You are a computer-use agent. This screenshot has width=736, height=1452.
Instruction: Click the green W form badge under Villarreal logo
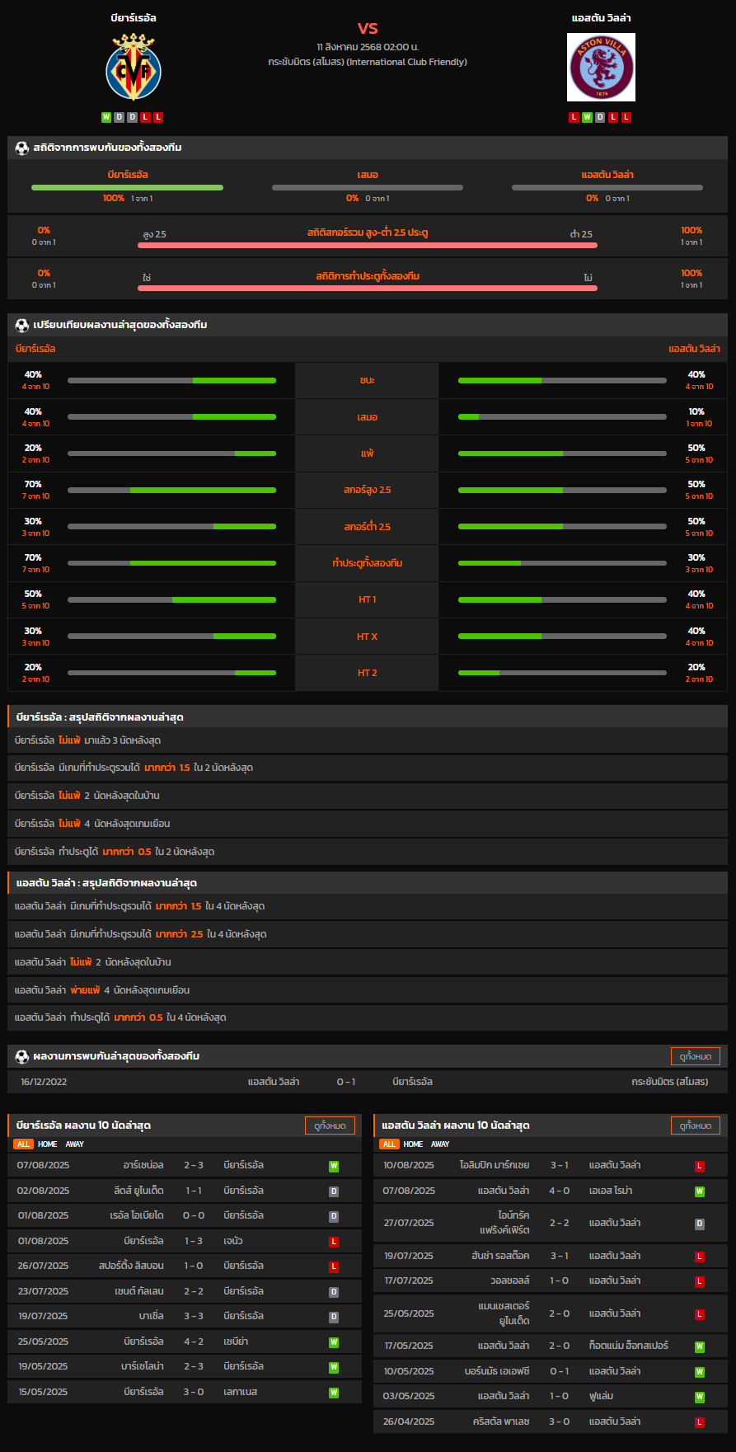click(106, 117)
